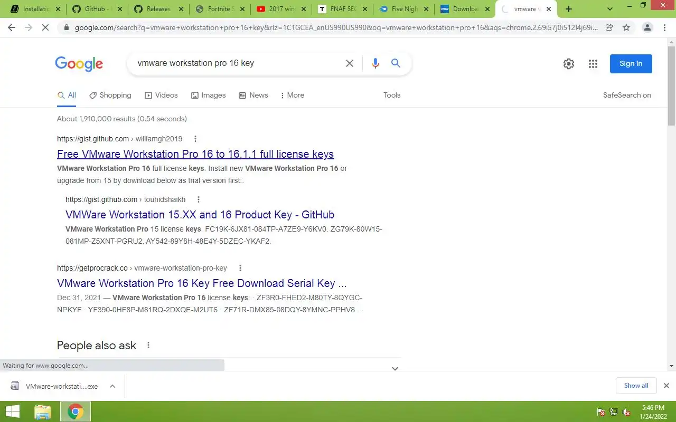Start voice search with the microphone icon
The width and height of the screenshot is (676, 422).
point(375,63)
